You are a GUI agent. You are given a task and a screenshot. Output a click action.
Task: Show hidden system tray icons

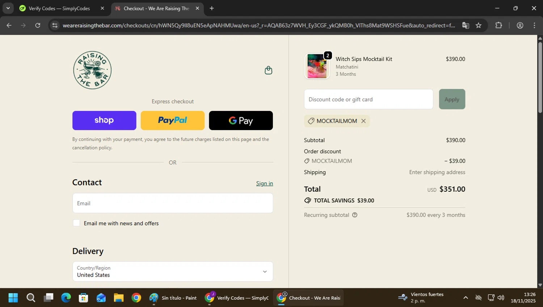pos(466,298)
